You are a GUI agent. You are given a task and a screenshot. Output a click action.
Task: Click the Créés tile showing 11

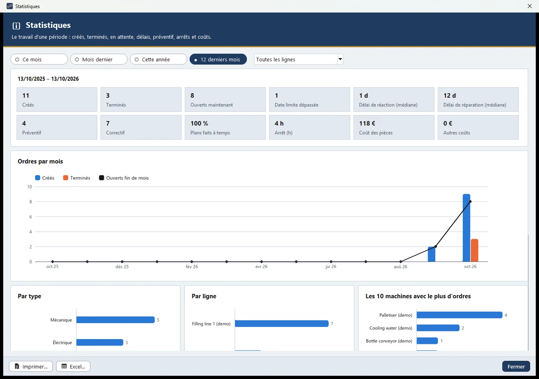[x=57, y=100]
